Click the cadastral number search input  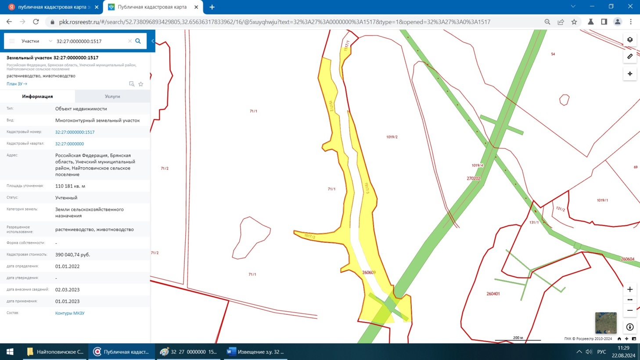90,41
